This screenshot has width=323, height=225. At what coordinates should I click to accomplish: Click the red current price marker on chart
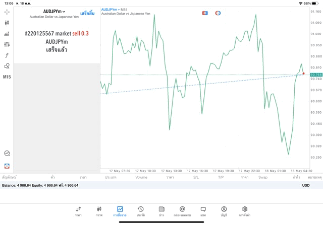(x=303, y=73)
